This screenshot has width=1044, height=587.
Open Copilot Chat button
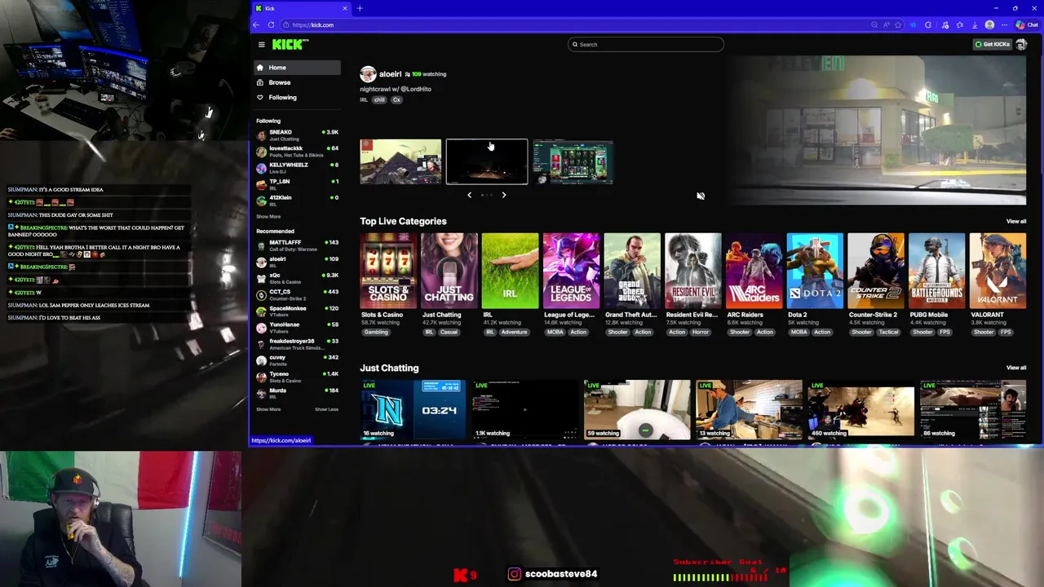pos(1027,25)
